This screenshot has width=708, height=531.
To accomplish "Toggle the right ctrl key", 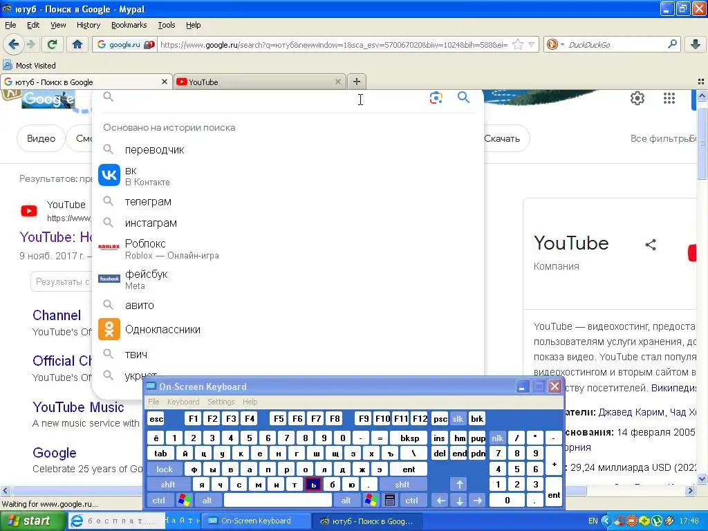I will [x=412, y=501].
